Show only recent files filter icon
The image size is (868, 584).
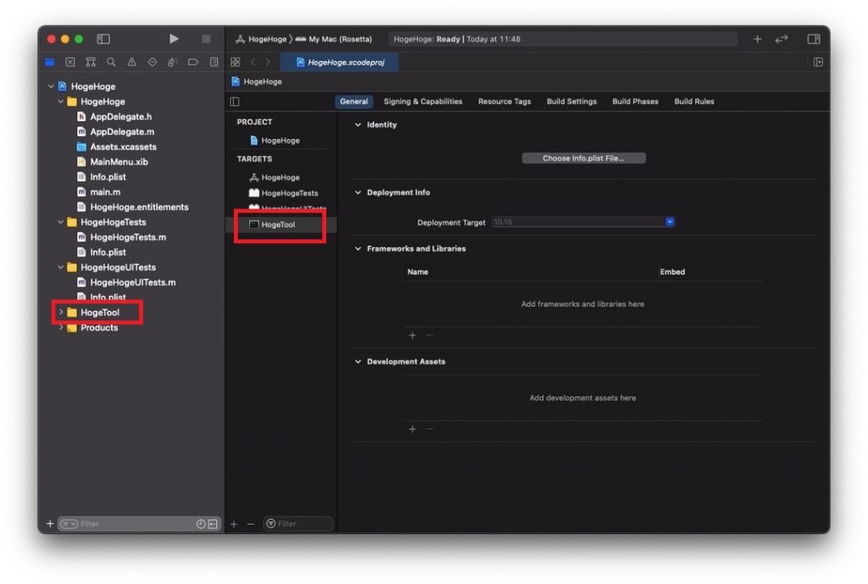201,524
